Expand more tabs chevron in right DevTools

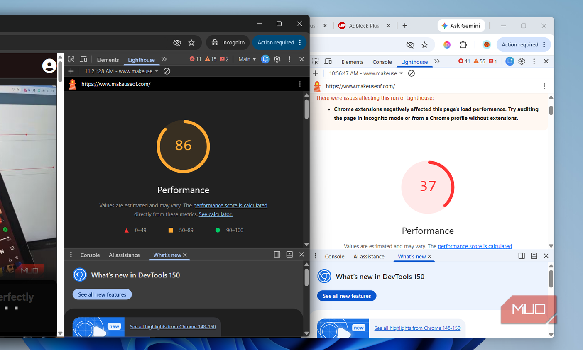pyautogui.click(x=437, y=61)
